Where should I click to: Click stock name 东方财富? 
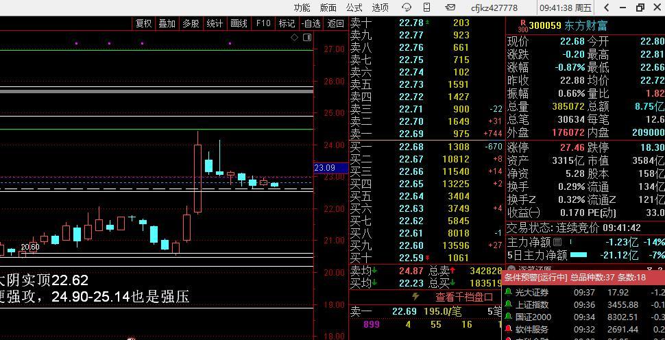[x=585, y=26]
